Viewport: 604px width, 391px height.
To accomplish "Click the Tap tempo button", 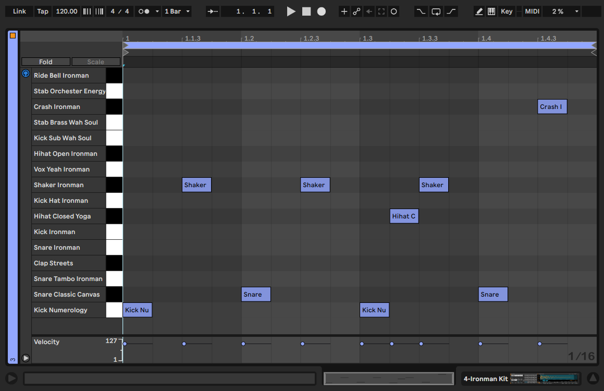I will [43, 11].
